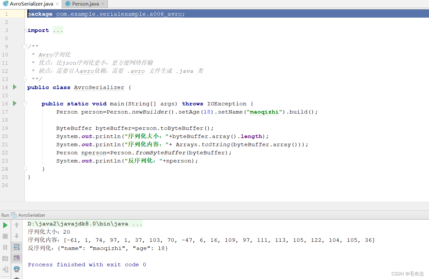Click 'Process finished with exit code 0'
Image resolution: width=429 pixels, height=279 pixels.
tap(87, 265)
